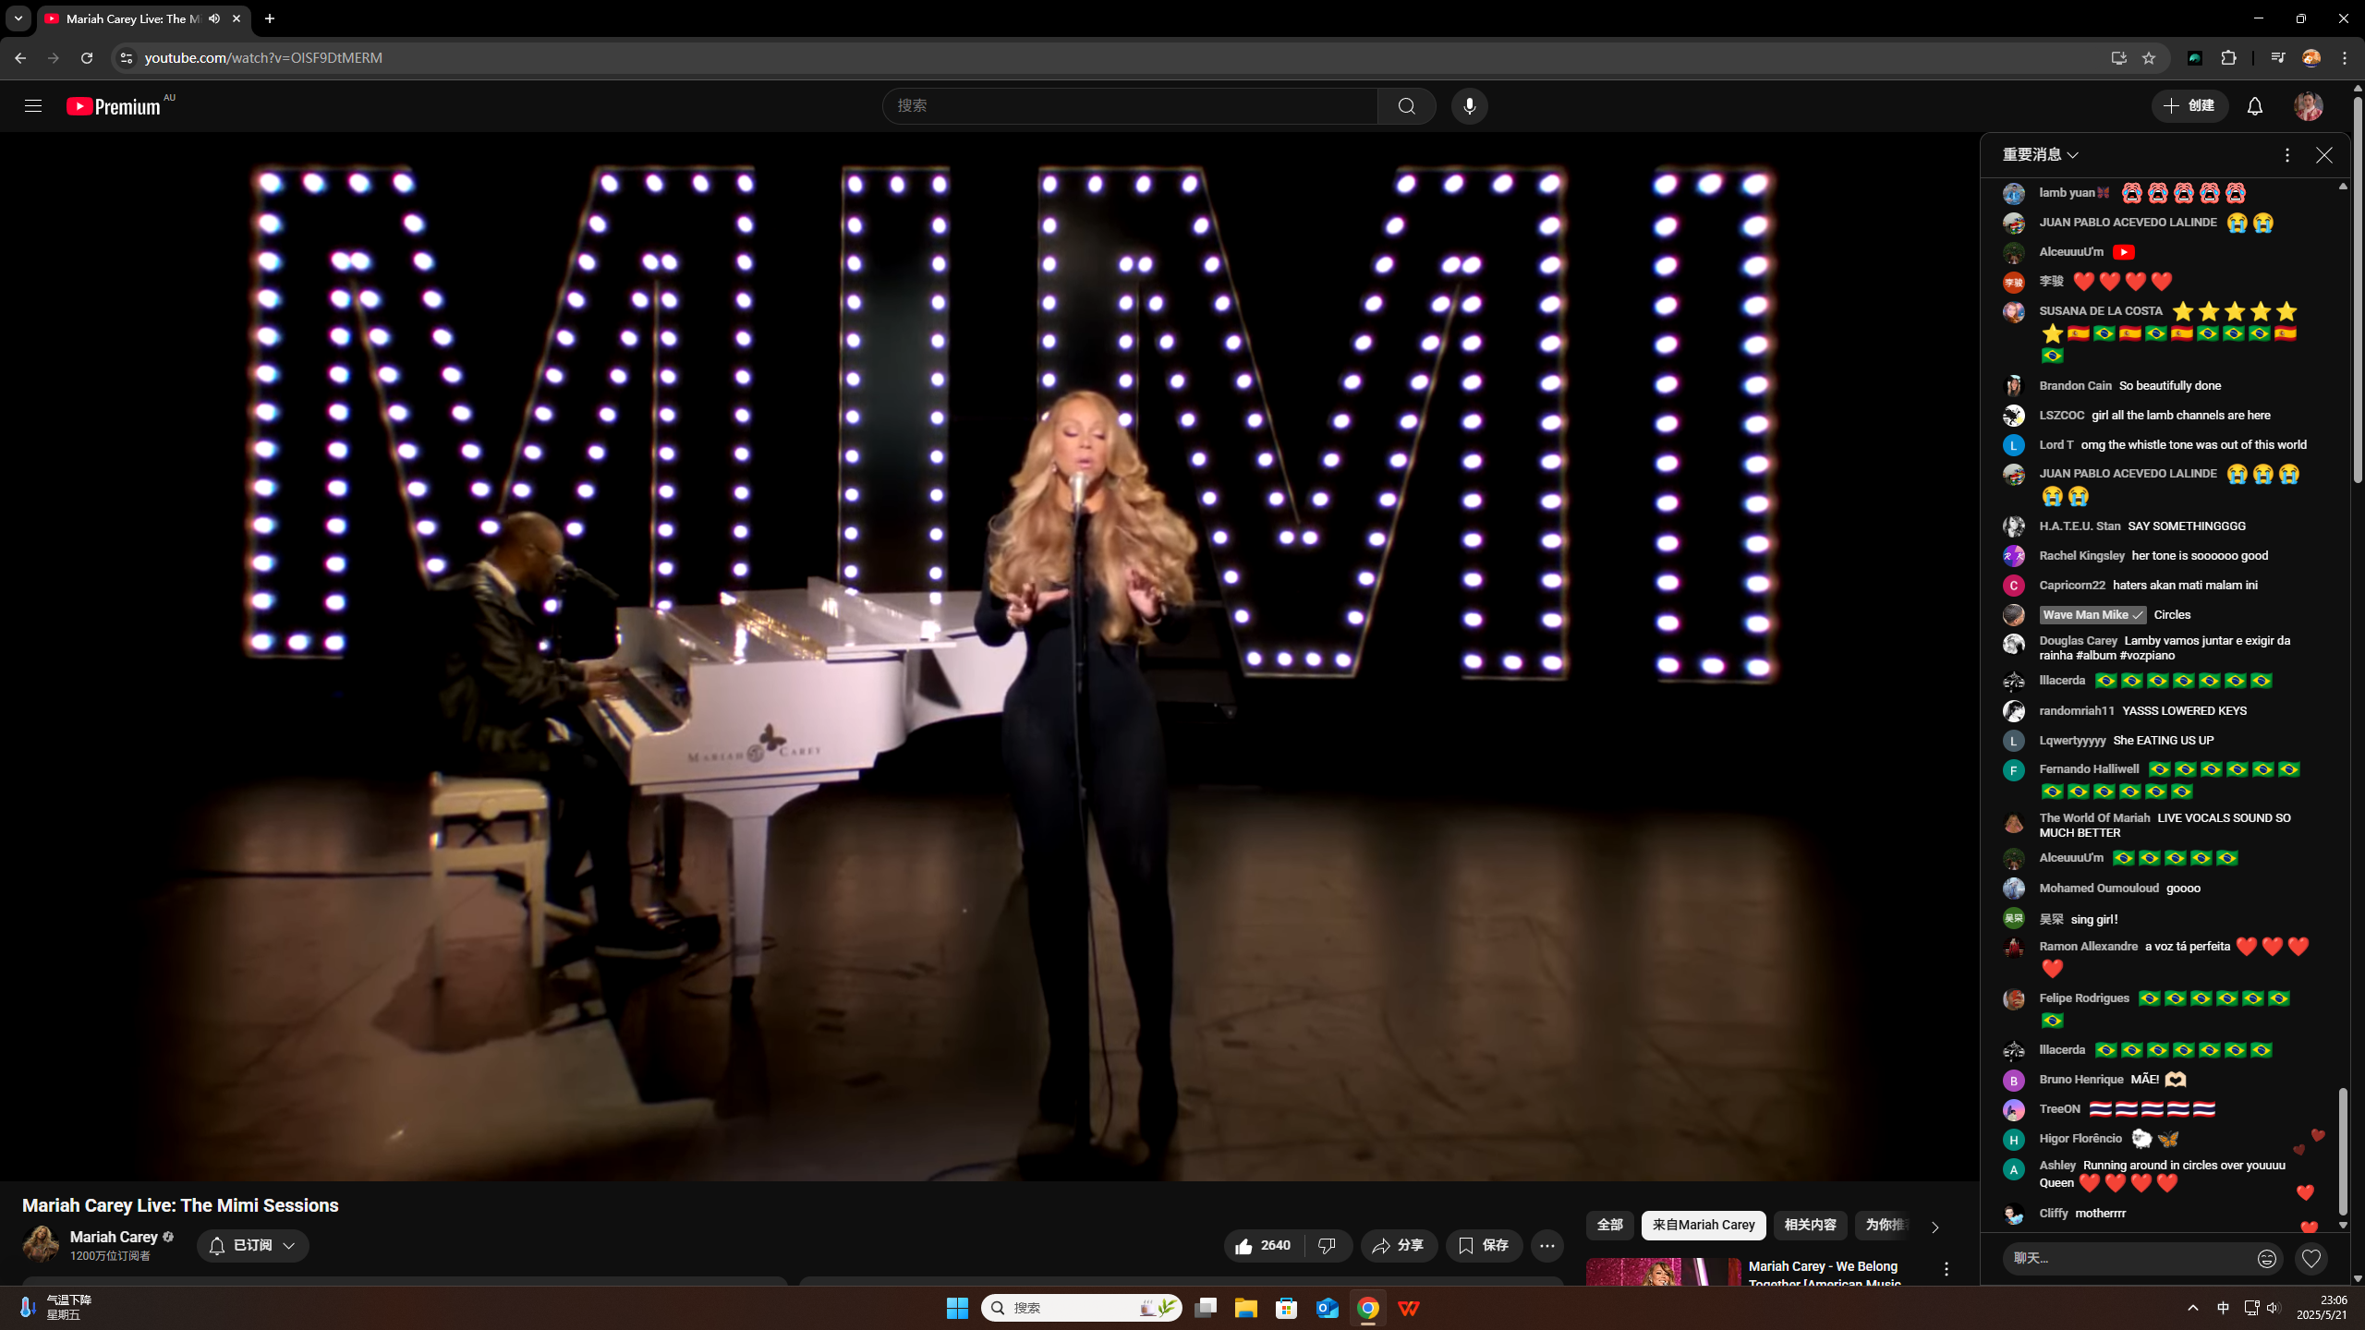Viewport: 2365px width, 1330px height.
Task: Open more actions ellipsis under video
Action: tap(1547, 1246)
